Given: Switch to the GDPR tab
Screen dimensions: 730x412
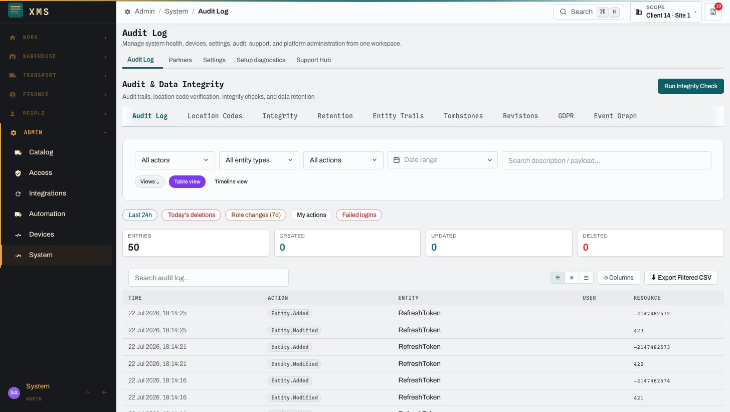Looking at the screenshot, I should pyautogui.click(x=566, y=116).
